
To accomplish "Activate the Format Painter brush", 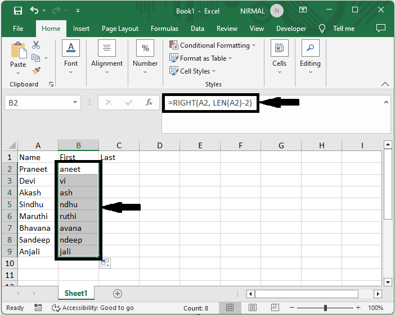I will (x=36, y=71).
